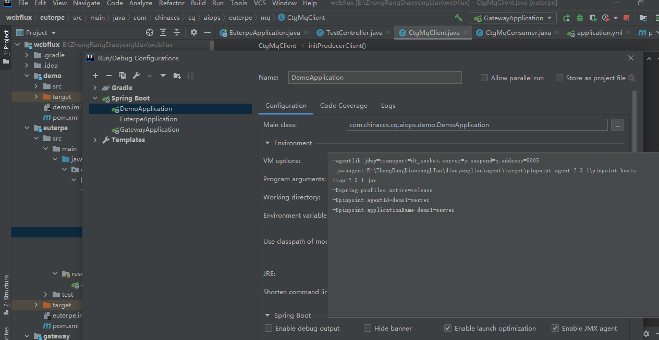Expand the Gradle configurations node
The width and height of the screenshot is (659, 340).
click(95, 88)
